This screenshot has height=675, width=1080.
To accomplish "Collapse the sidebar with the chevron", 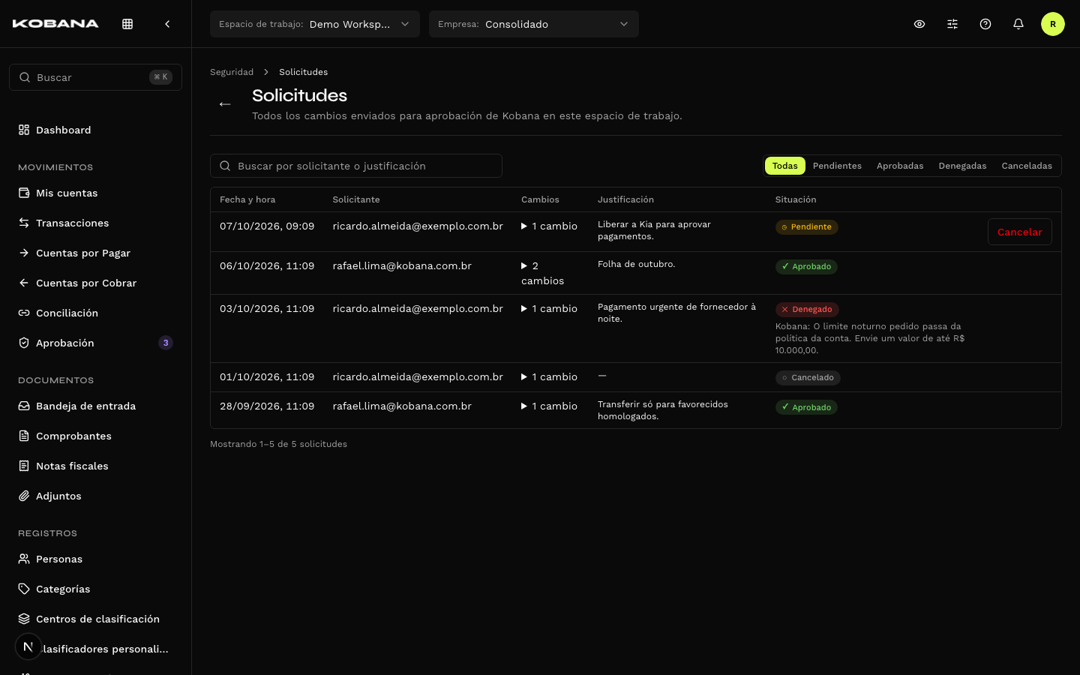I will pos(167,24).
